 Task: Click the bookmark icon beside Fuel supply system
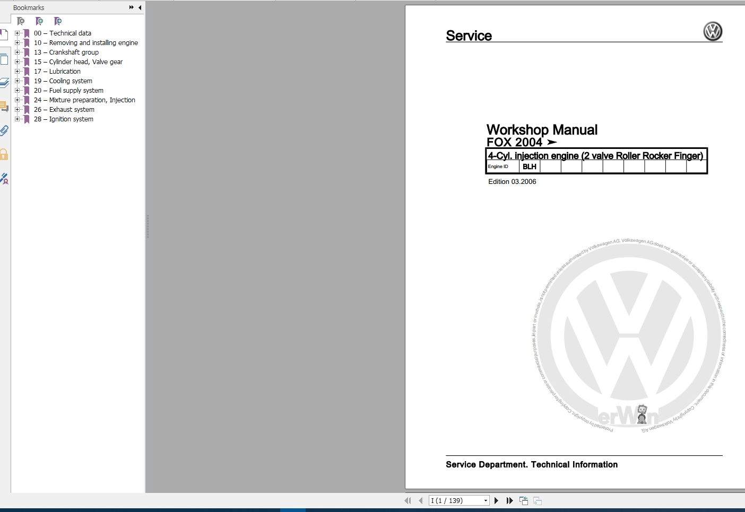tap(27, 90)
